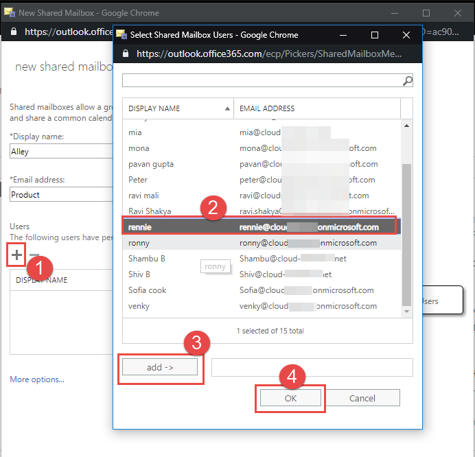Click the mailbox icon in picker title bar

point(121,35)
